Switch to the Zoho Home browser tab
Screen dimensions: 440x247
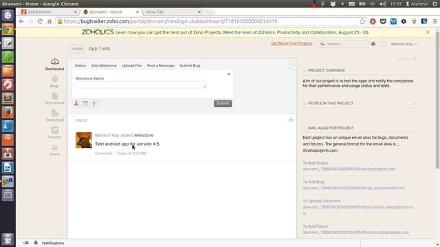(x=49, y=12)
